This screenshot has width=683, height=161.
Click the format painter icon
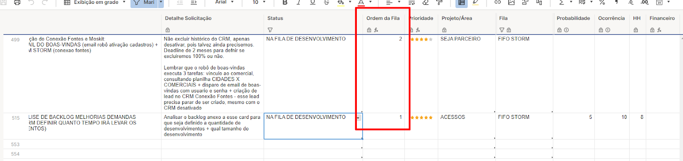pyautogui.click(x=439, y=2)
